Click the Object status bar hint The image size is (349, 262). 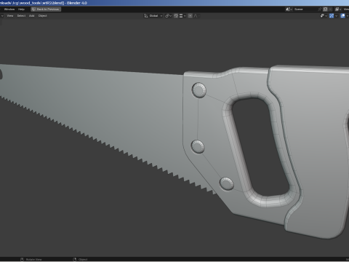80,259
